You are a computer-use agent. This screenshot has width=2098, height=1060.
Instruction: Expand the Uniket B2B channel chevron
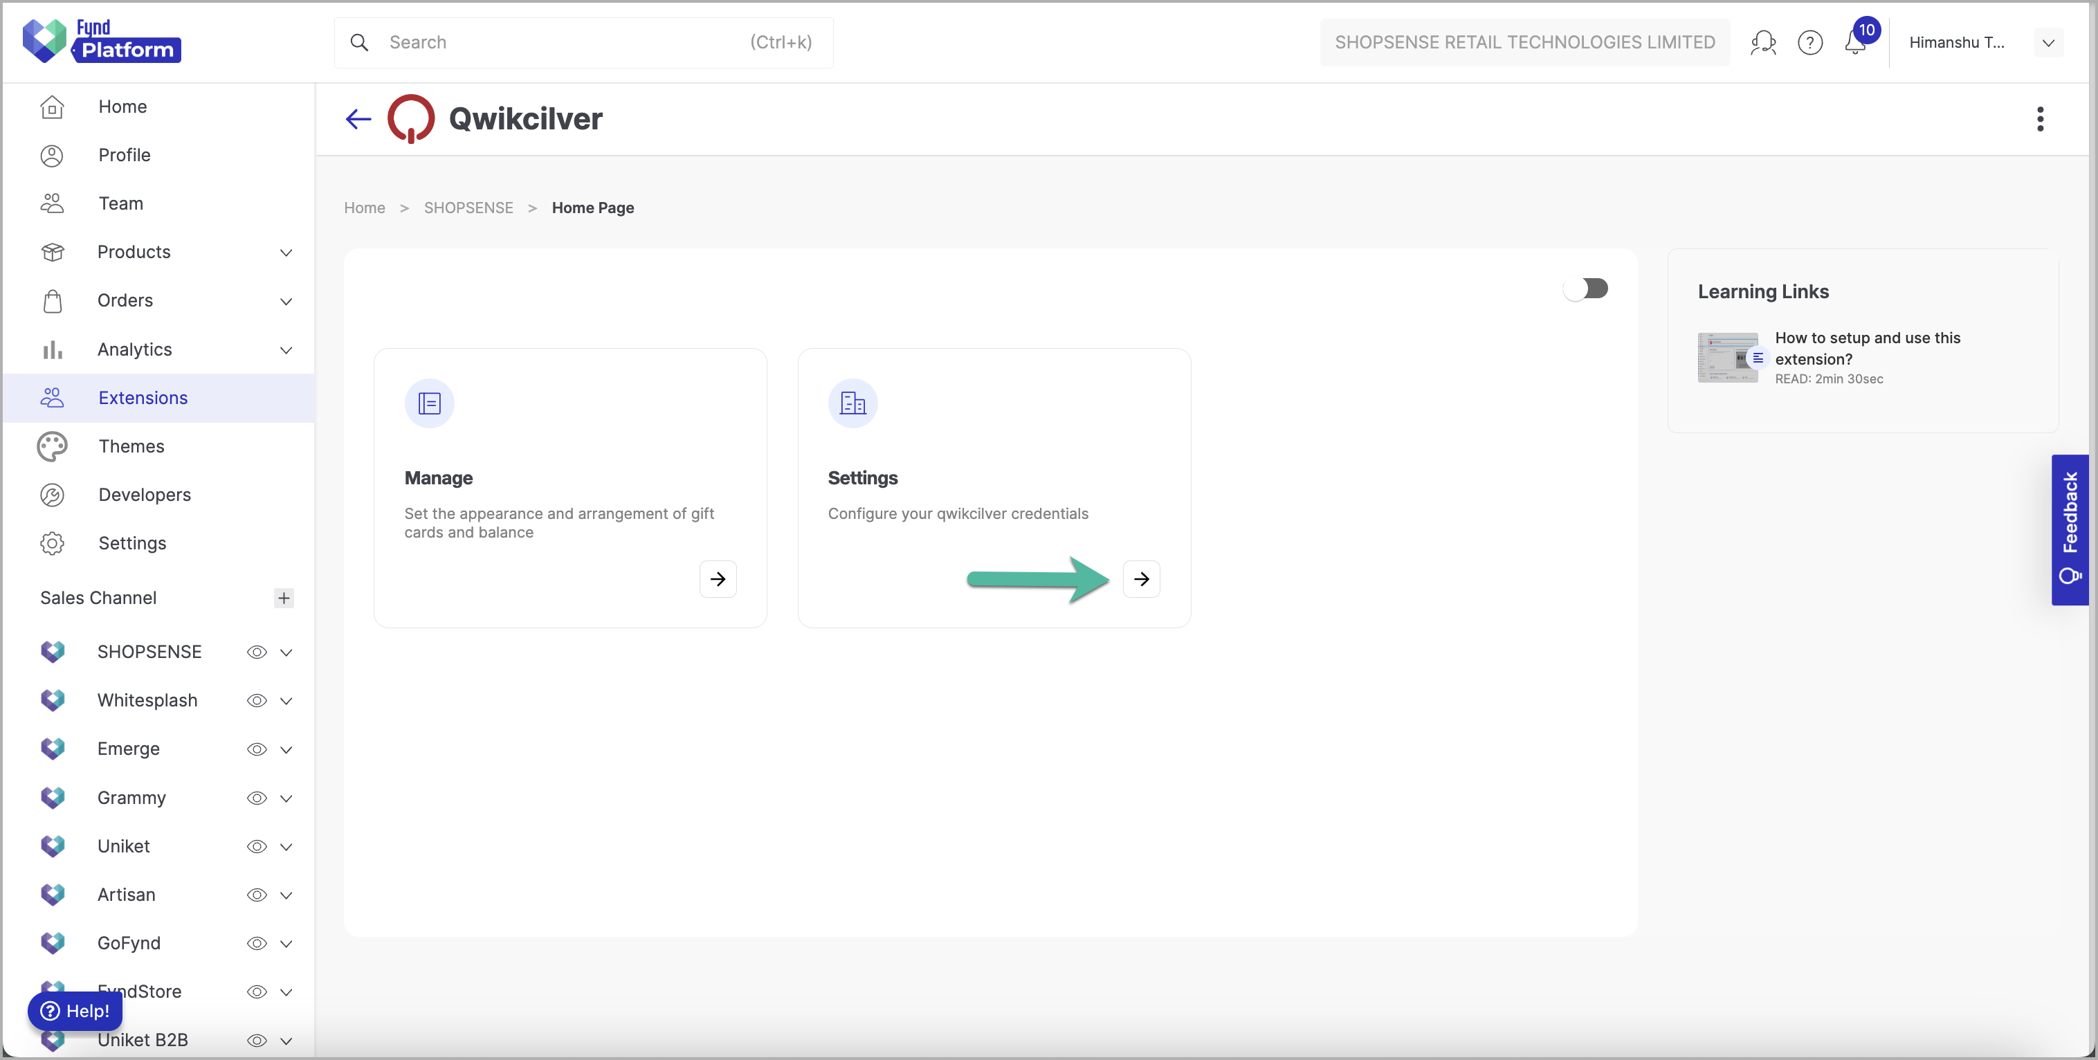(x=286, y=1041)
